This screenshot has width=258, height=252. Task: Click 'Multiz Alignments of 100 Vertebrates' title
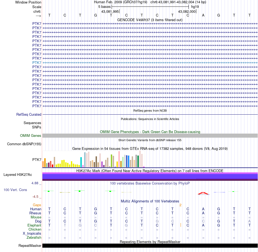(150, 201)
